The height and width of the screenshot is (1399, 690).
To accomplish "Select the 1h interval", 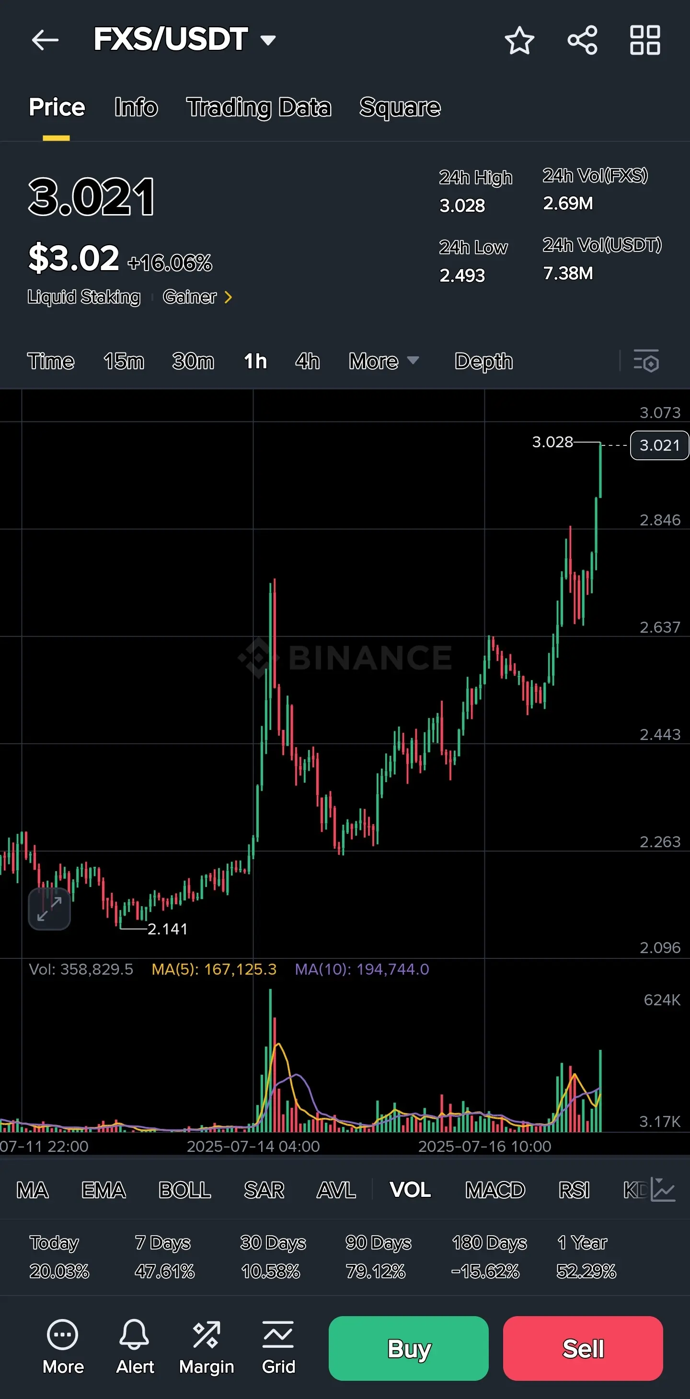I will pos(255,361).
